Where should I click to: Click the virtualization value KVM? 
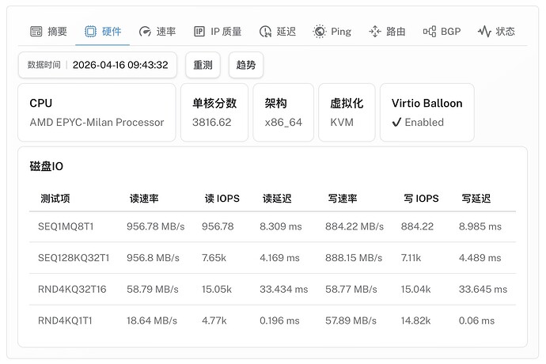pos(342,123)
